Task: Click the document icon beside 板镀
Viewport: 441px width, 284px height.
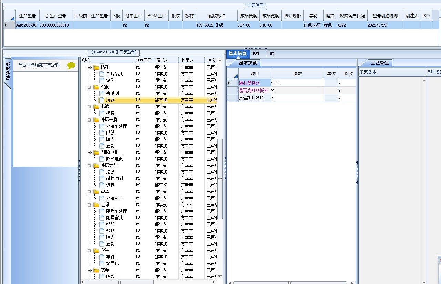Action: tap(102, 113)
